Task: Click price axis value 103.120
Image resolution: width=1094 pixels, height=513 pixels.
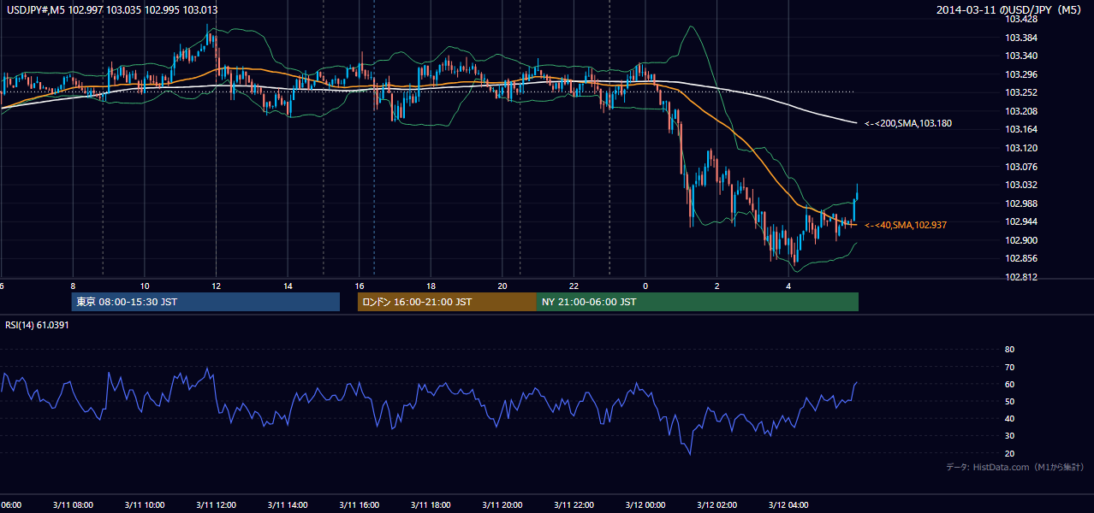Action: click(x=1021, y=148)
